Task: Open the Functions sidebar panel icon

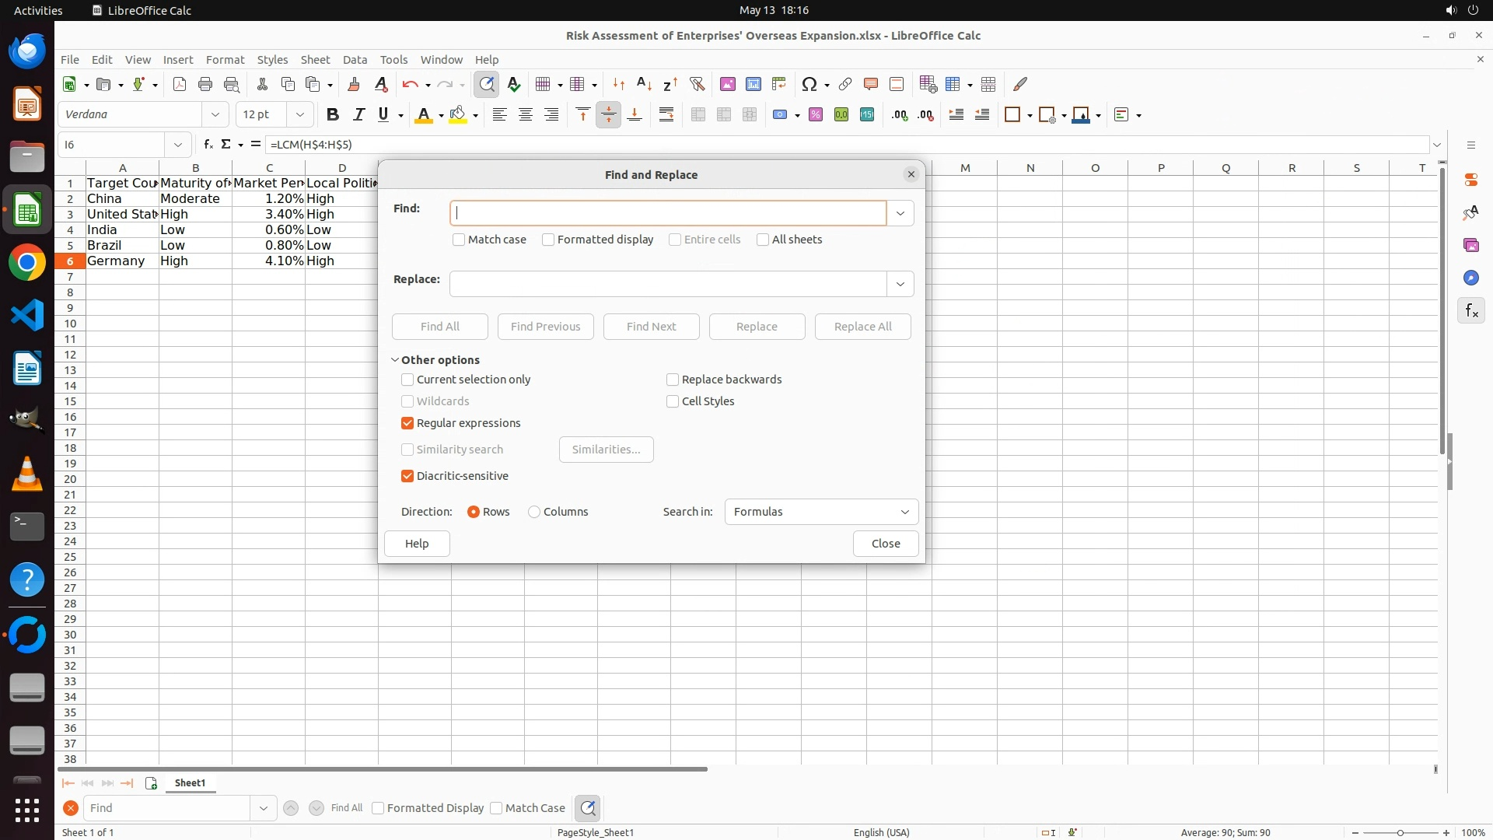Action: point(1471,311)
